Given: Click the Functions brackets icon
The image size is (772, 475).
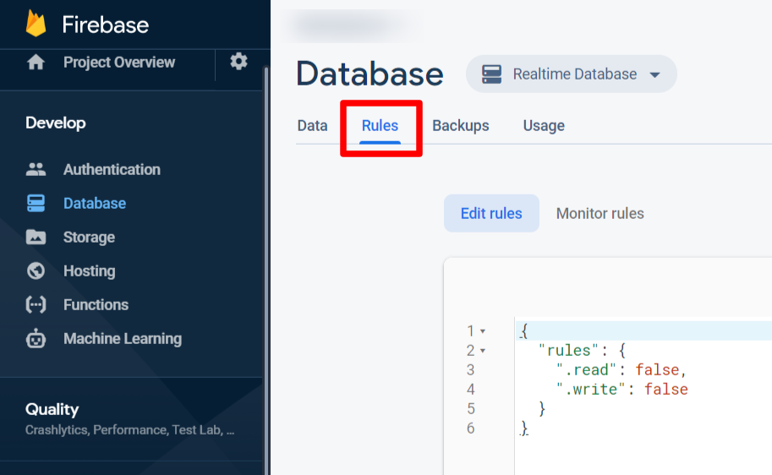Looking at the screenshot, I should click(x=36, y=304).
